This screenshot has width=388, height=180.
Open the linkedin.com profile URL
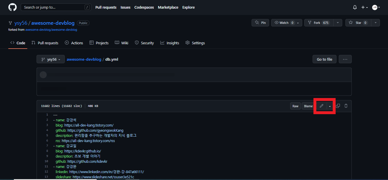106,172
